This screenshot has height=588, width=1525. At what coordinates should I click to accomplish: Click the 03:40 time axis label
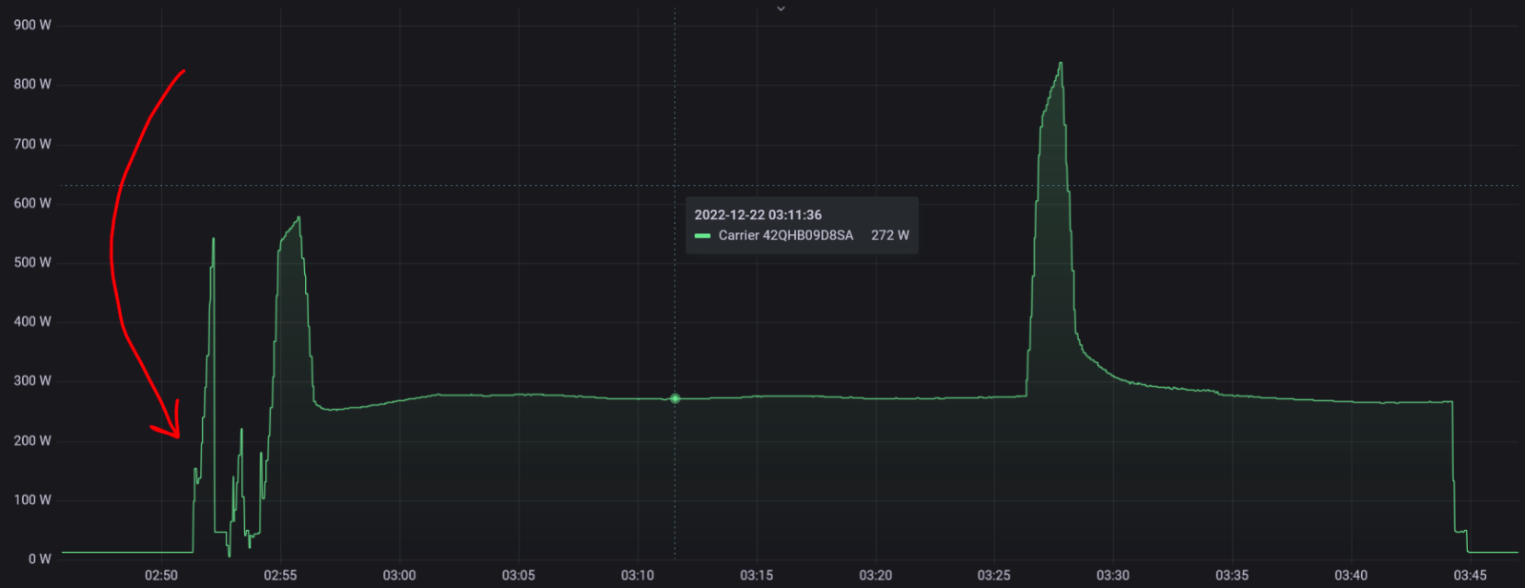1352,576
